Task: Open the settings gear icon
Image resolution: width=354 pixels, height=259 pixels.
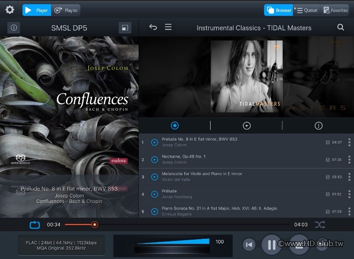Action: pyautogui.click(x=10, y=10)
